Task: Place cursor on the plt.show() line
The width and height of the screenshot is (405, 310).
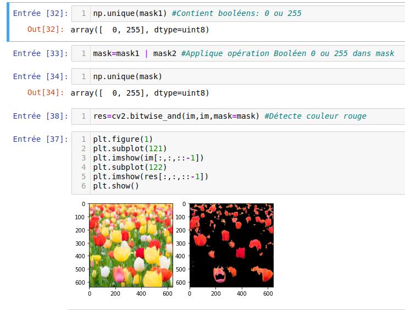Action: 116,186
